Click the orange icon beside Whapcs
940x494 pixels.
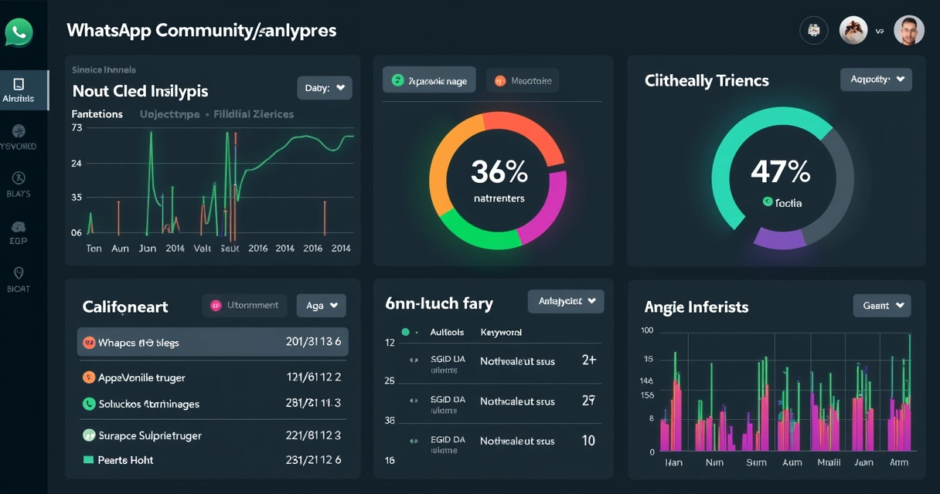click(x=89, y=342)
